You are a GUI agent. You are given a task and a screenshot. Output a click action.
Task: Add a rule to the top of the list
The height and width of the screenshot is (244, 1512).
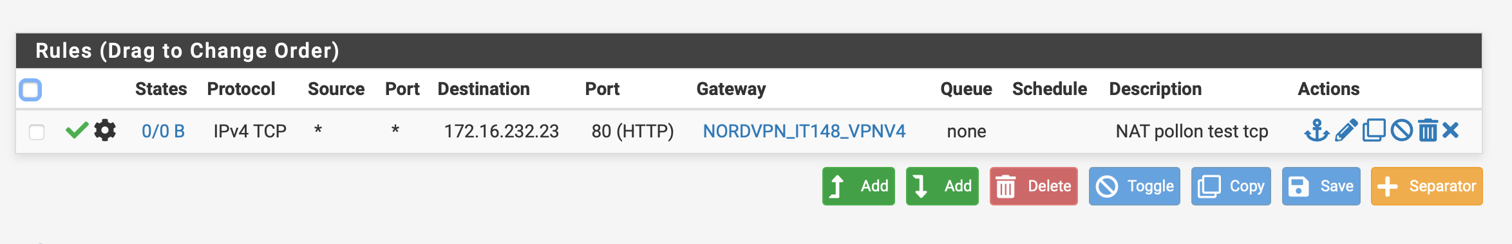point(858,186)
